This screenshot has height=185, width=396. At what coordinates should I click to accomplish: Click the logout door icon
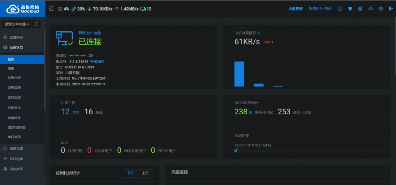[391, 8]
